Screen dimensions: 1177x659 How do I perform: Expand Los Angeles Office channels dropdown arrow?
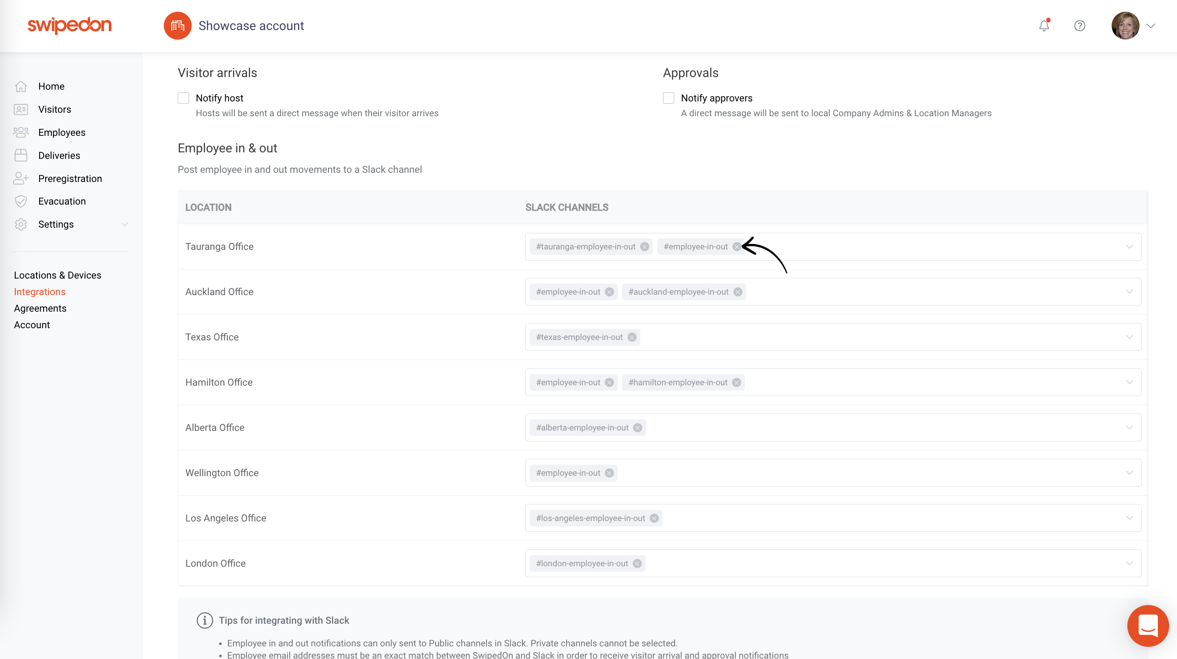click(1129, 518)
